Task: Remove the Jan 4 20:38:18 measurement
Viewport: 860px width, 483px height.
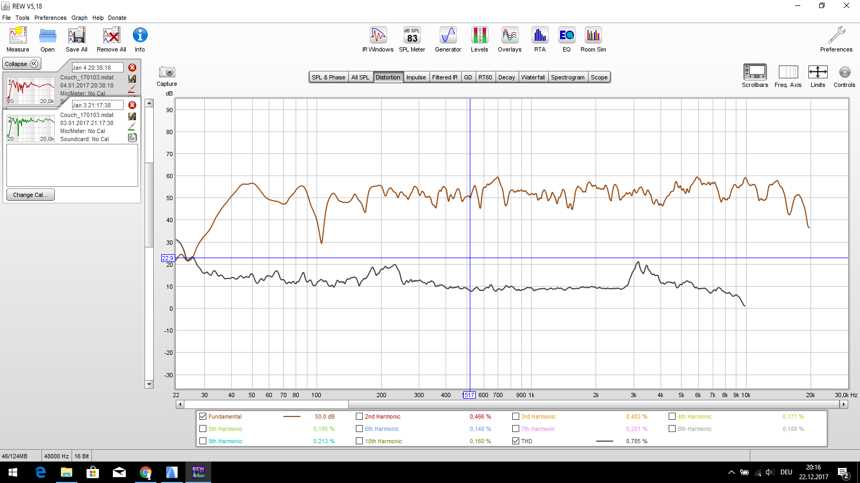Action: [132, 68]
